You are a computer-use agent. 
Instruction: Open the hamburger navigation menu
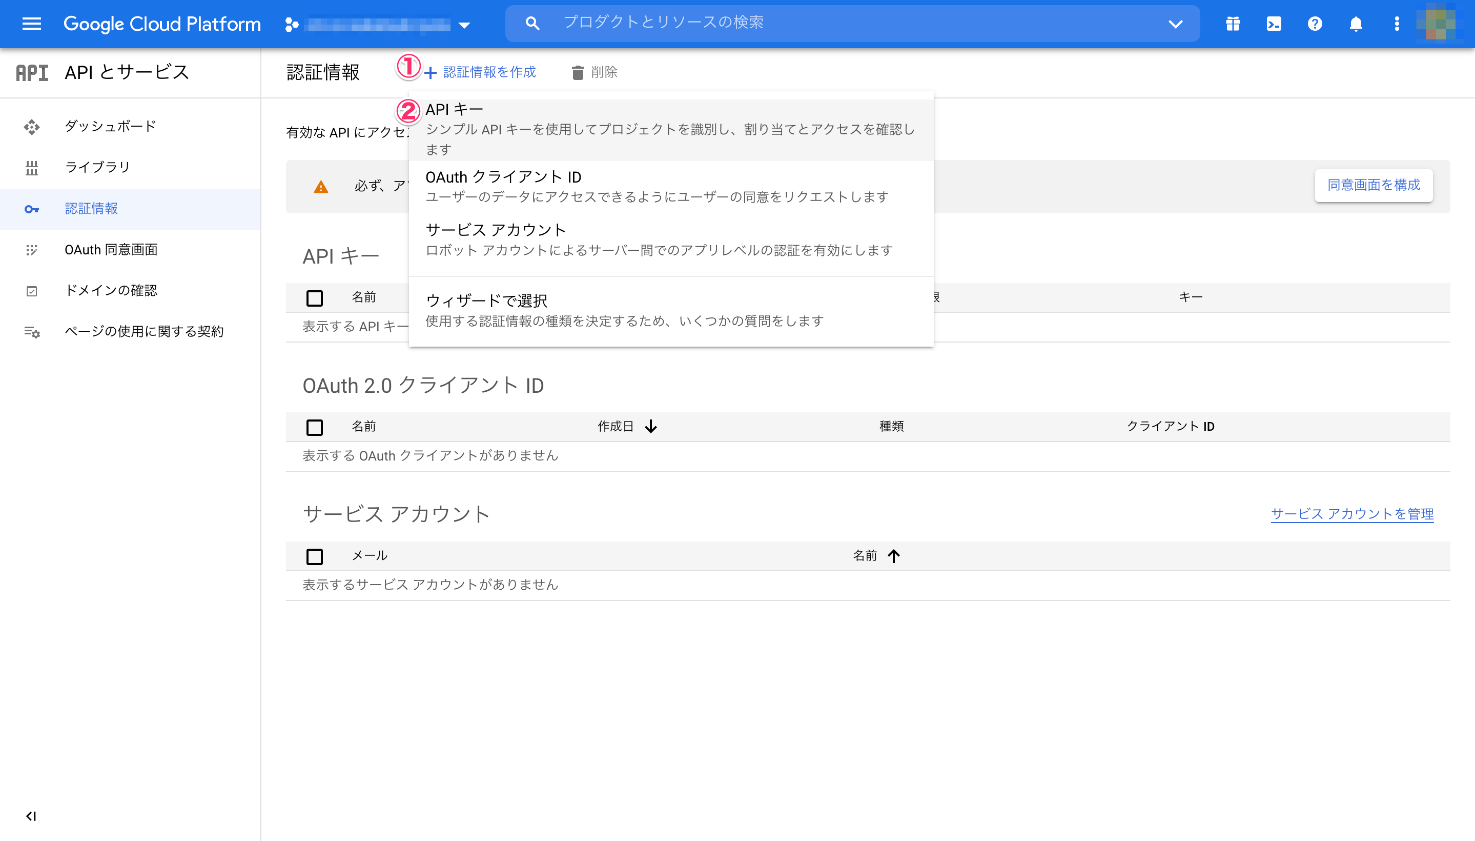31,24
